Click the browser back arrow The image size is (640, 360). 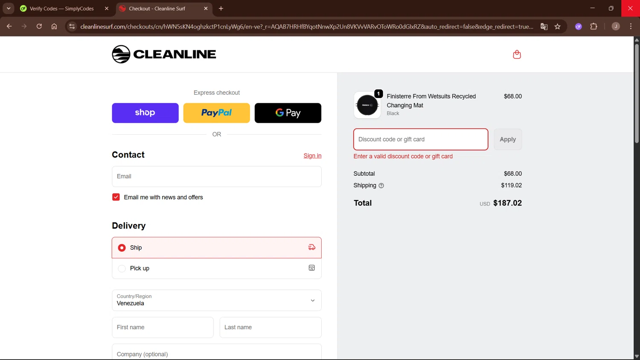point(9,26)
